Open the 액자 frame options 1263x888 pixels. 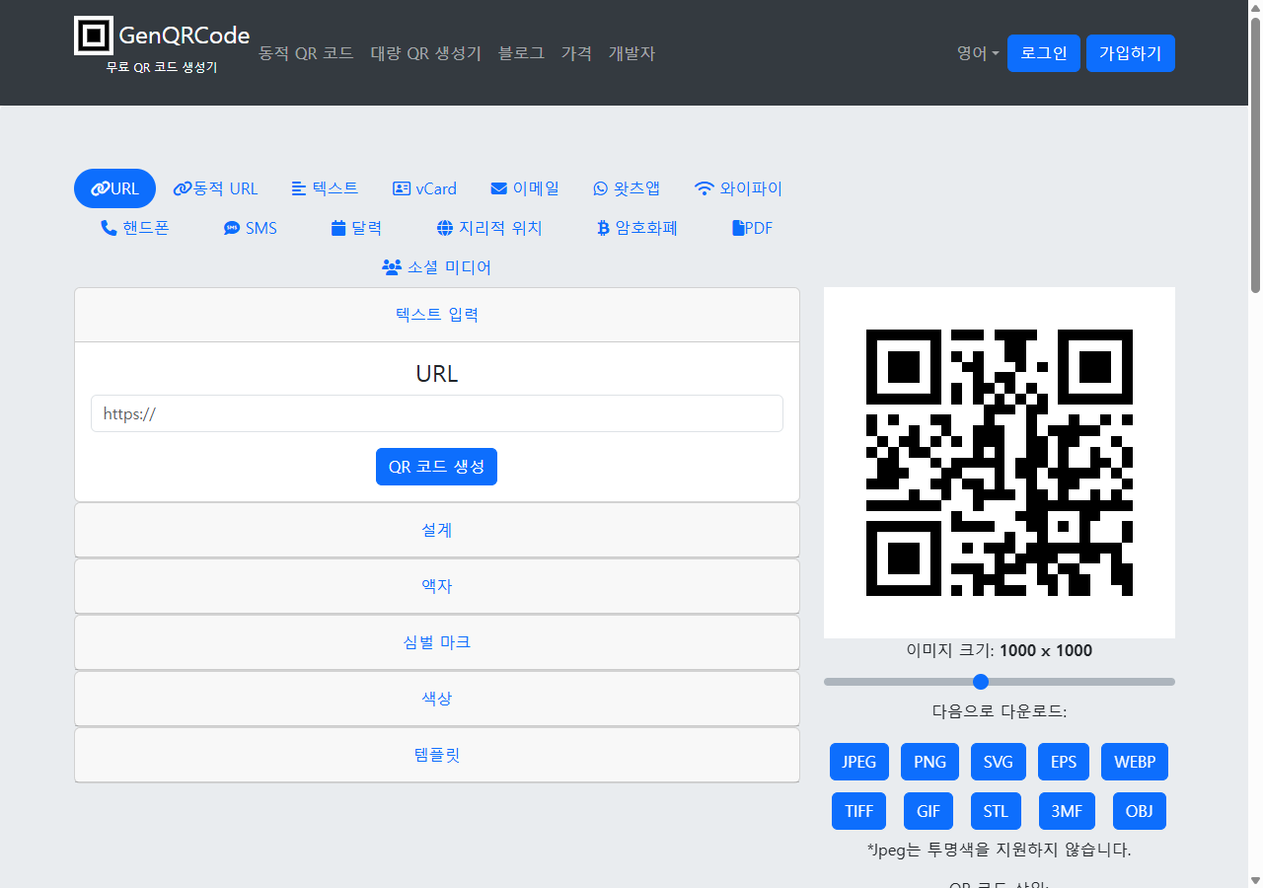click(x=436, y=586)
